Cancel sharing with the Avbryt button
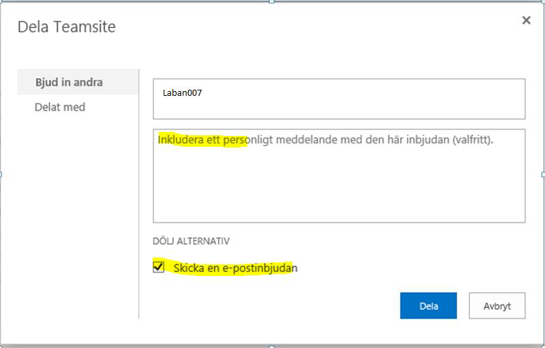The image size is (545, 348). 497,306
